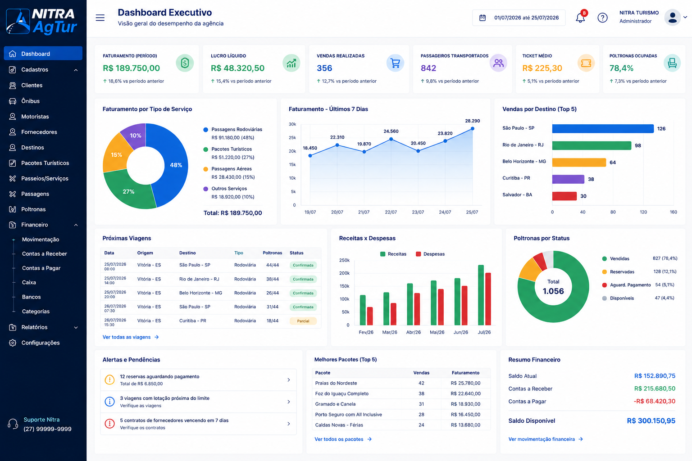Open the 12 reservas aguardando pagamento alert
Screen dimensions: 692x461
click(x=198, y=380)
